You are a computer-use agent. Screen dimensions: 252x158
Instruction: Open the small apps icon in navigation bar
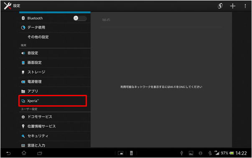click(120, 153)
